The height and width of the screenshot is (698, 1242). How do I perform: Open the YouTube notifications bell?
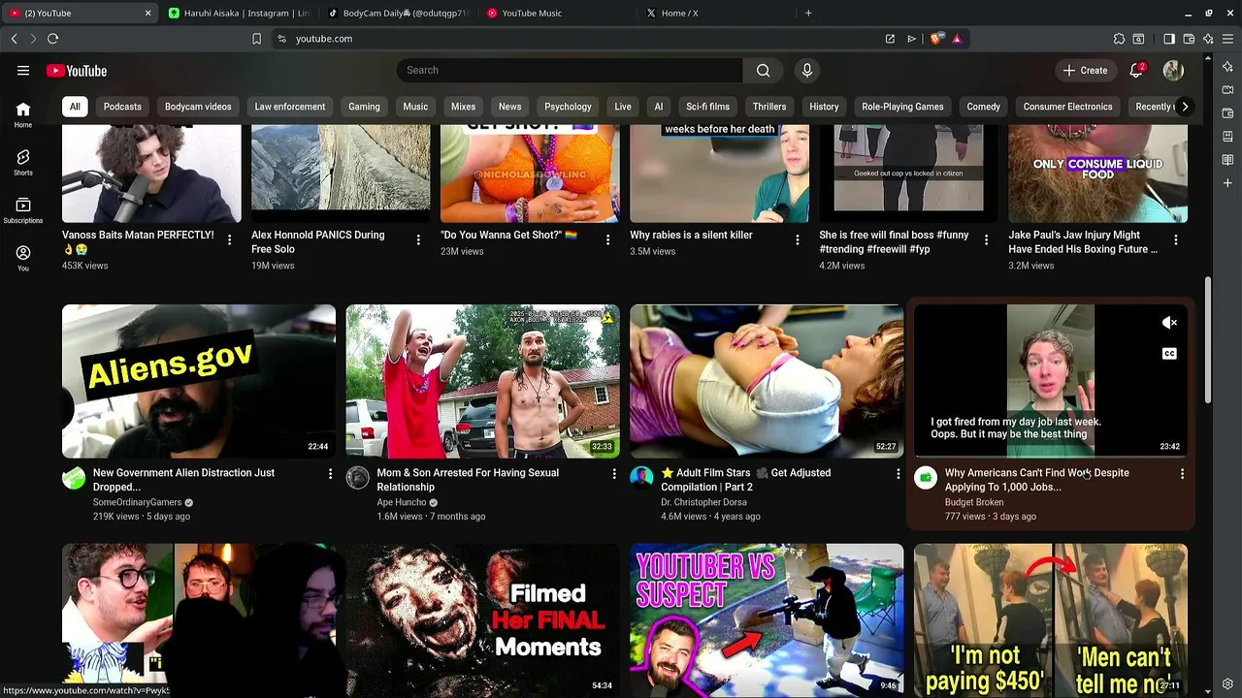[1136, 71]
